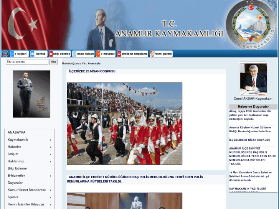
Task: Expand Kamu Hizmet Standartları submenu arrow
Action: (51, 190)
